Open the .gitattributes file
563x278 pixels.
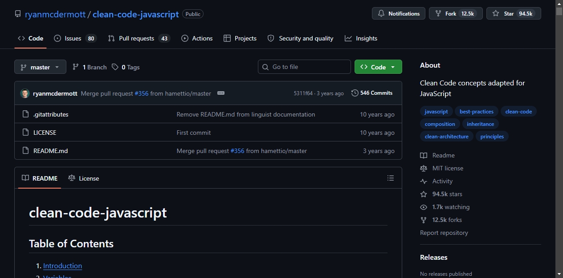coord(51,114)
